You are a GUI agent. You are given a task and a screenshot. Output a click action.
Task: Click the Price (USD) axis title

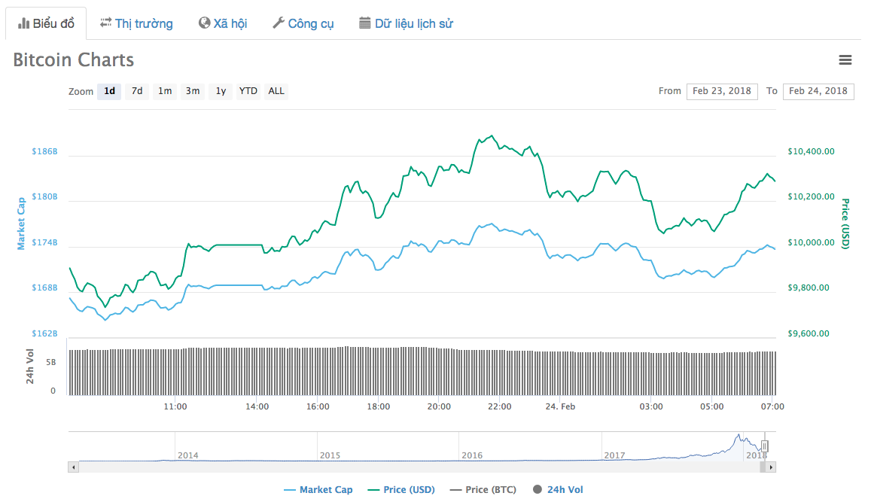point(845,224)
